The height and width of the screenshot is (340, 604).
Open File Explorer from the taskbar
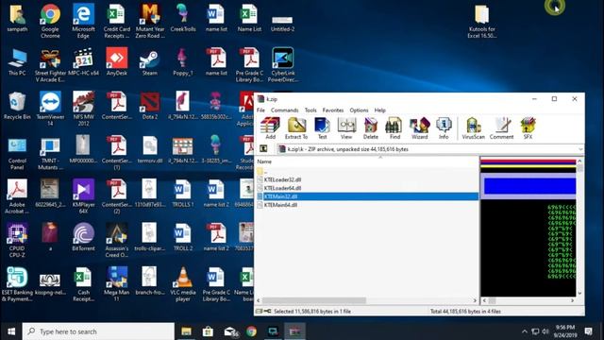tap(187, 331)
